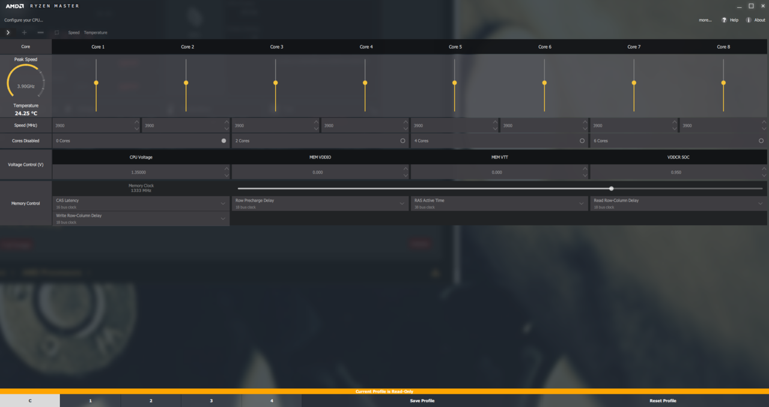769x407 pixels.
Task: Increase the CPU Voltage with up arrow
Action: pos(226,169)
